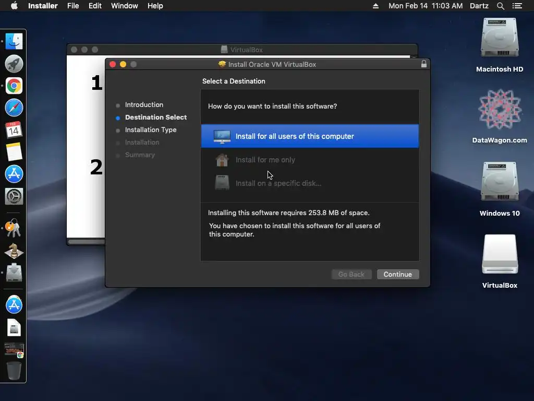Click the Introduction step in sidebar

pos(144,104)
